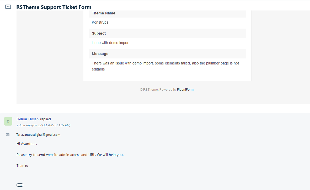
Task: Click the 'Thanks' sign-off line
Action: coord(22,166)
